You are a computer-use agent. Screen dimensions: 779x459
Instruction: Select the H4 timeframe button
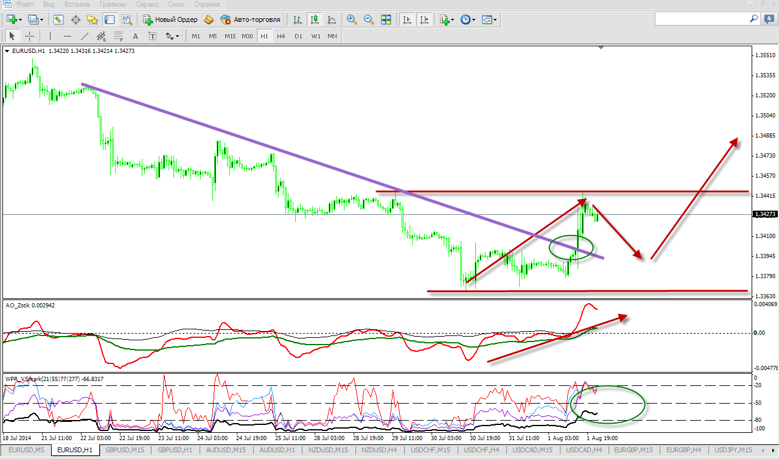[281, 36]
